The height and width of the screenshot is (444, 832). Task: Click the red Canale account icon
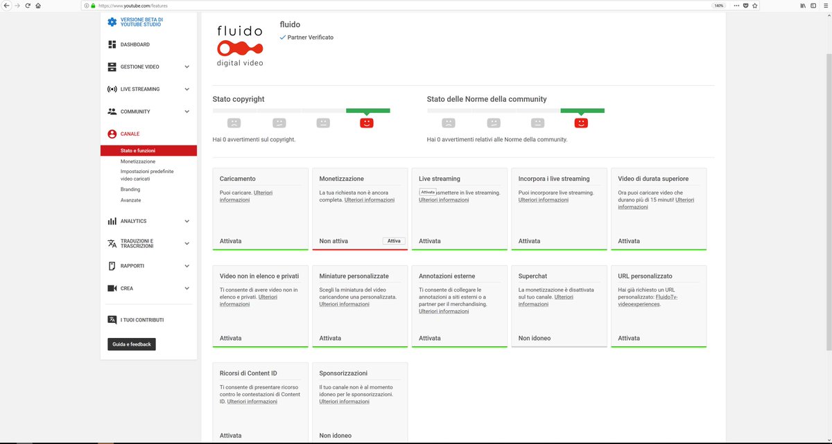tap(112, 134)
